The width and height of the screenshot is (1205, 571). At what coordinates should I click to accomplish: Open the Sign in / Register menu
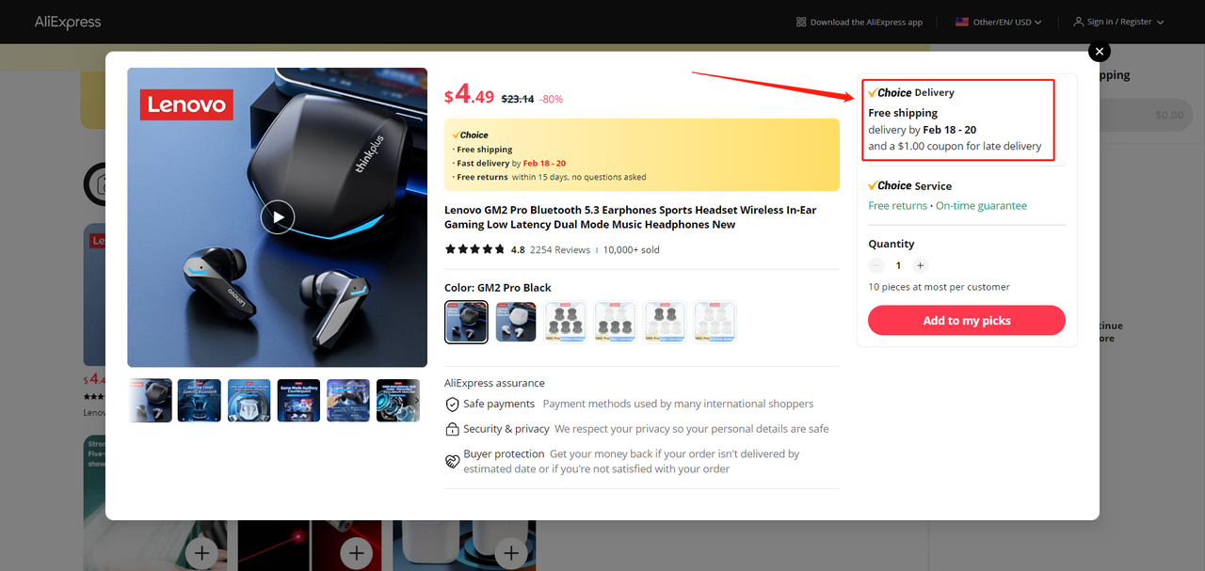(x=1118, y=22)
